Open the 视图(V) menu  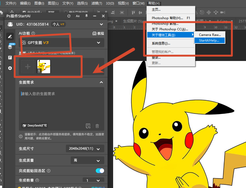[x=123, y=3]
